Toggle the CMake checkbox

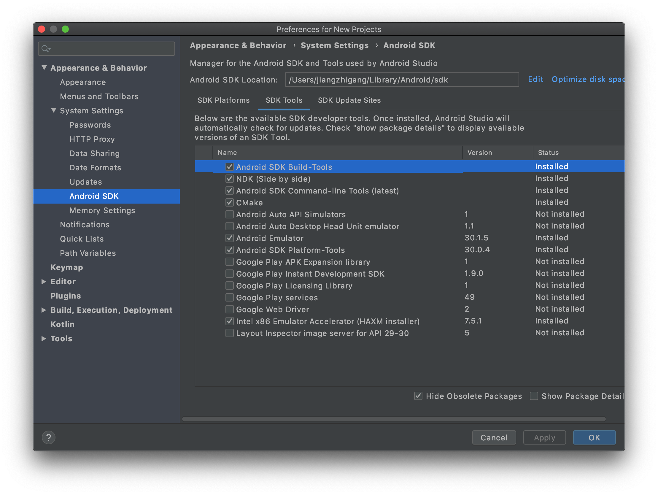pyautogui.click(x=229, y=202)
